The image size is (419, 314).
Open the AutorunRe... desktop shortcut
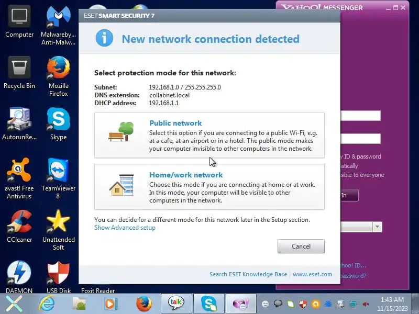[x=19, y=124]
